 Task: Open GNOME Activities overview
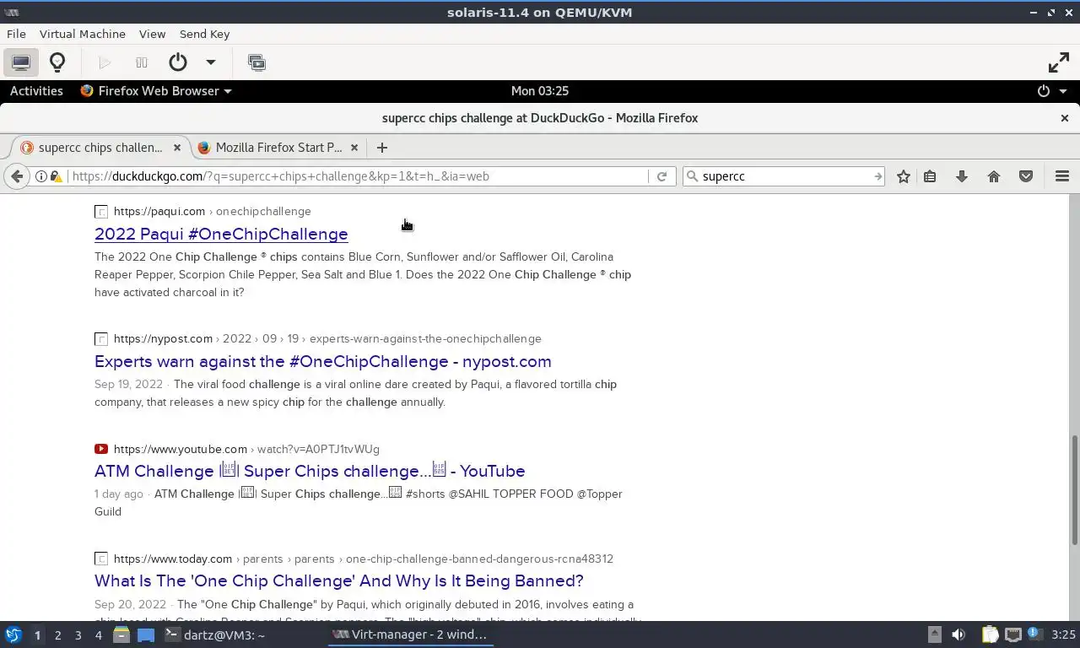36,91
